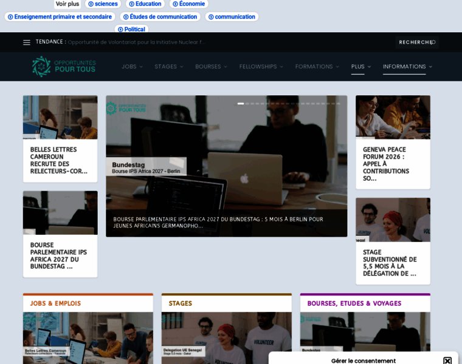This screenshot has height=364, width=462.
Task: Click the 'Enseignement primaire et secondaire' tag
Action: [x=60, y=17]
